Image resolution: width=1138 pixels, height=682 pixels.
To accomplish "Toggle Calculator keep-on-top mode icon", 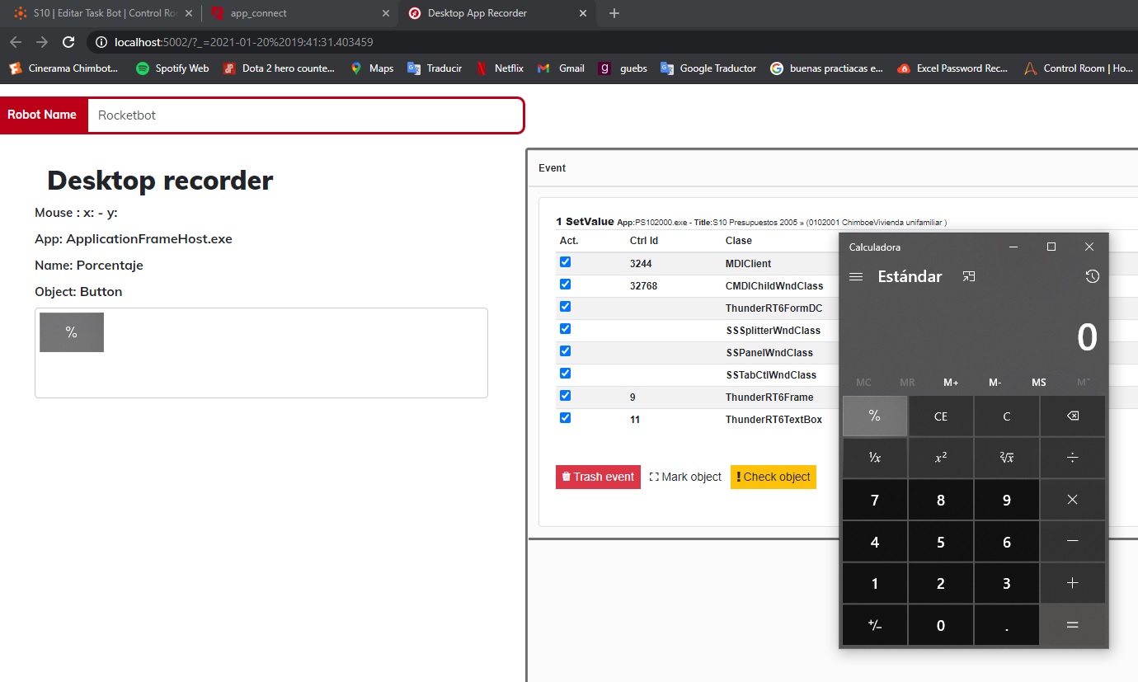I will click(x=969, y=277).
